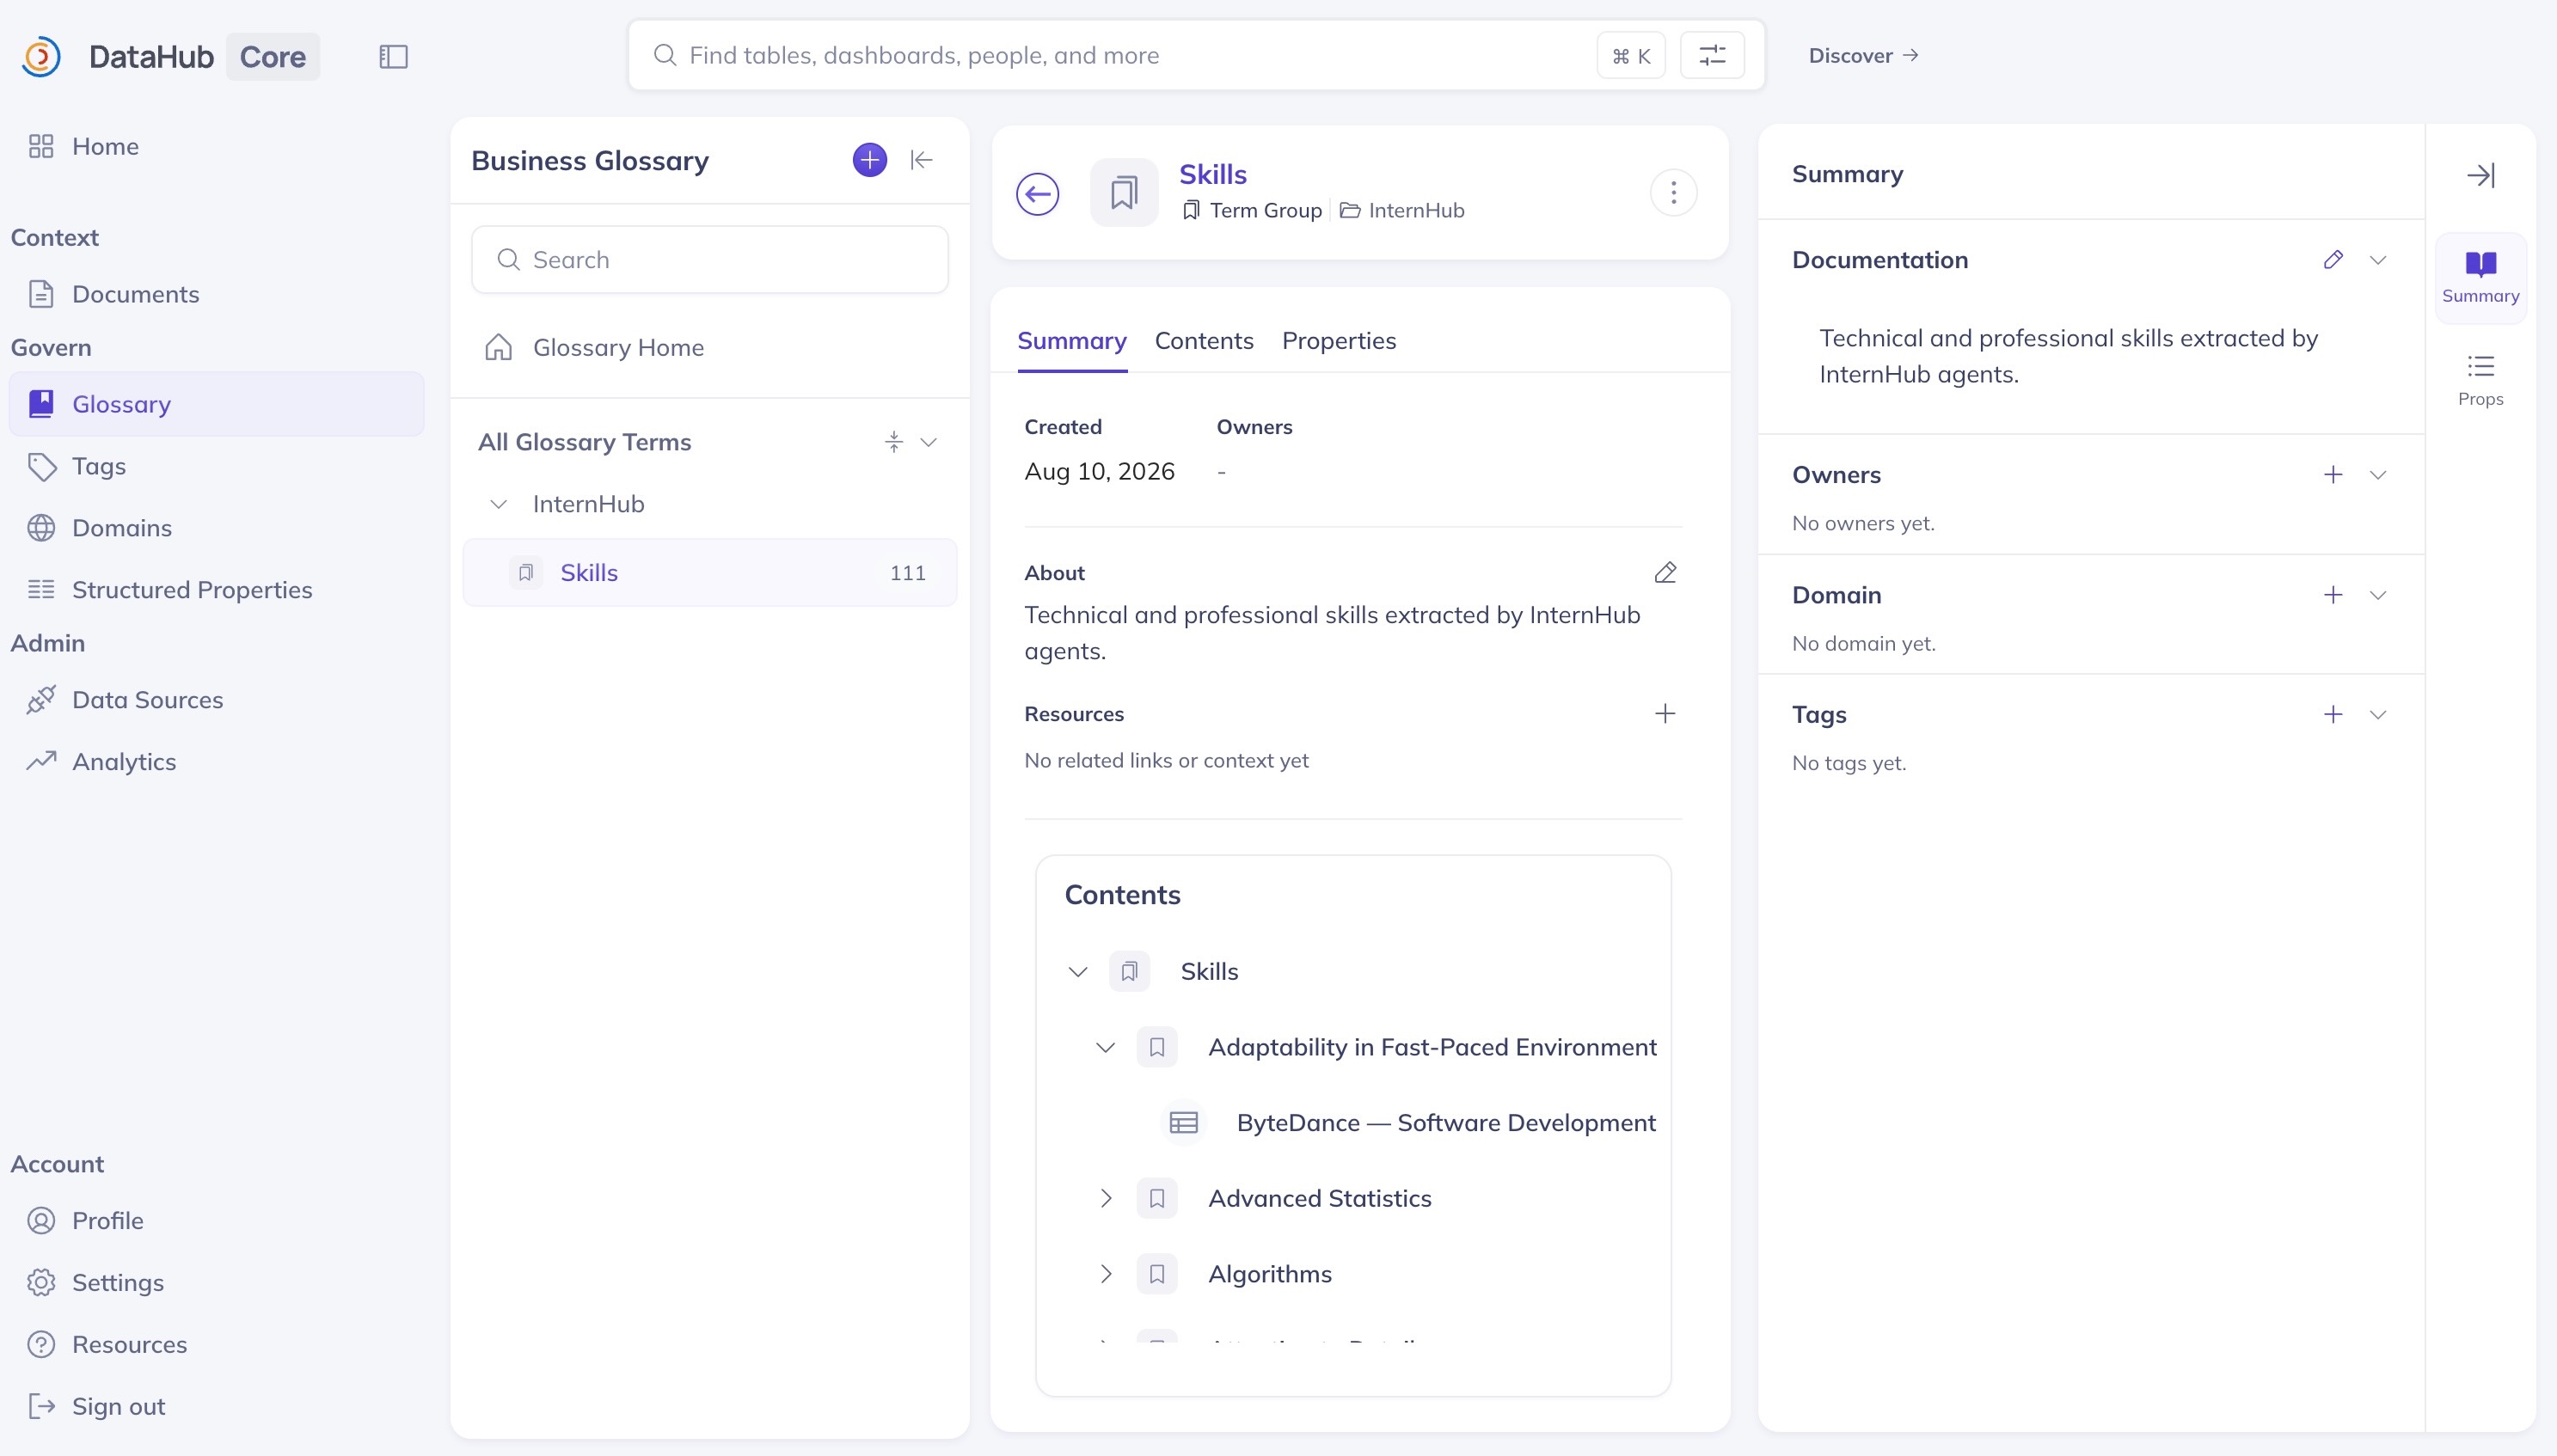The height and width of the screenshot is (1456, 2557).
Task: Open search filter settings icon
Action: coord(1712,55)
